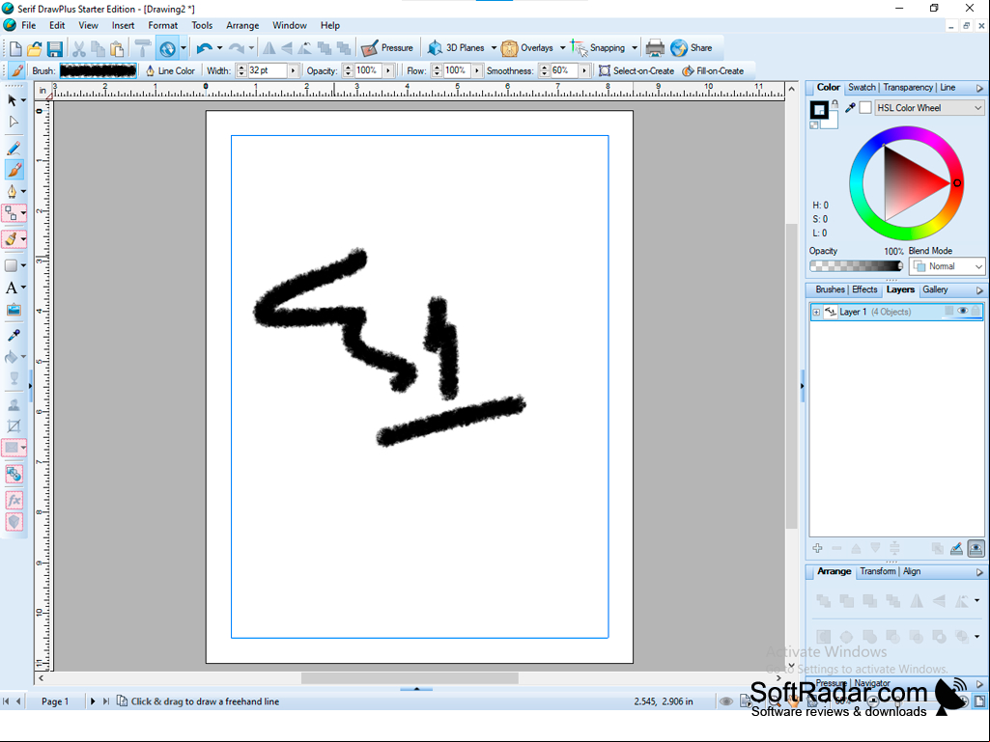This screenshot has width=990, height=742.
Task: Toggle Snapping on or off
Action: (x=597, y=48)
